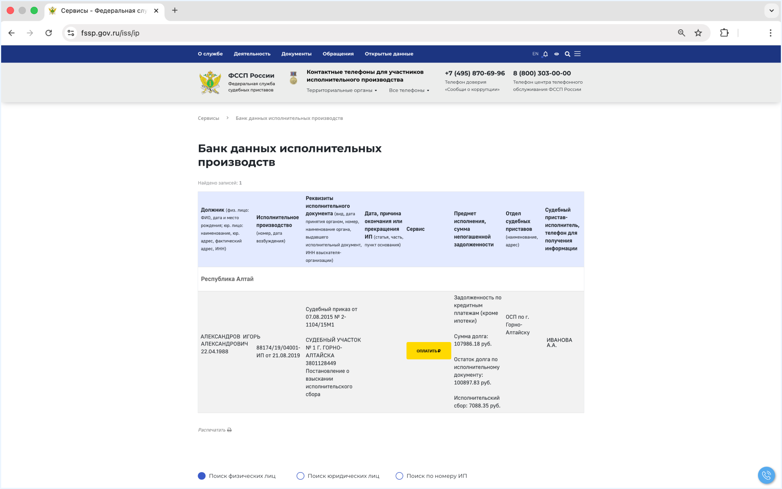782x489 pixels.
Task: Open the browser tab list chevron
Action: point(771,10)
